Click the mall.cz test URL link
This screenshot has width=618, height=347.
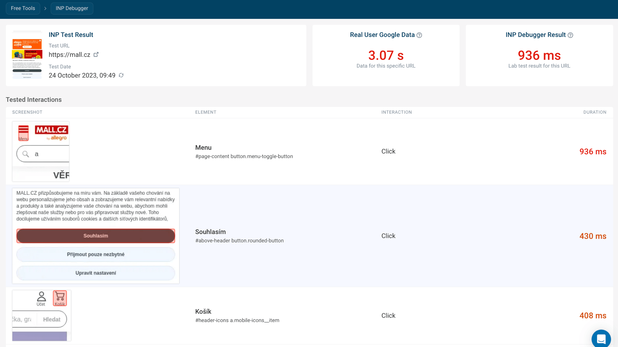click(x=69, y=55)
